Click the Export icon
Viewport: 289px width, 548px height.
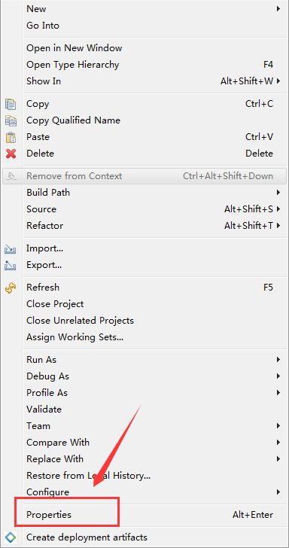click(x=10, y=265)
